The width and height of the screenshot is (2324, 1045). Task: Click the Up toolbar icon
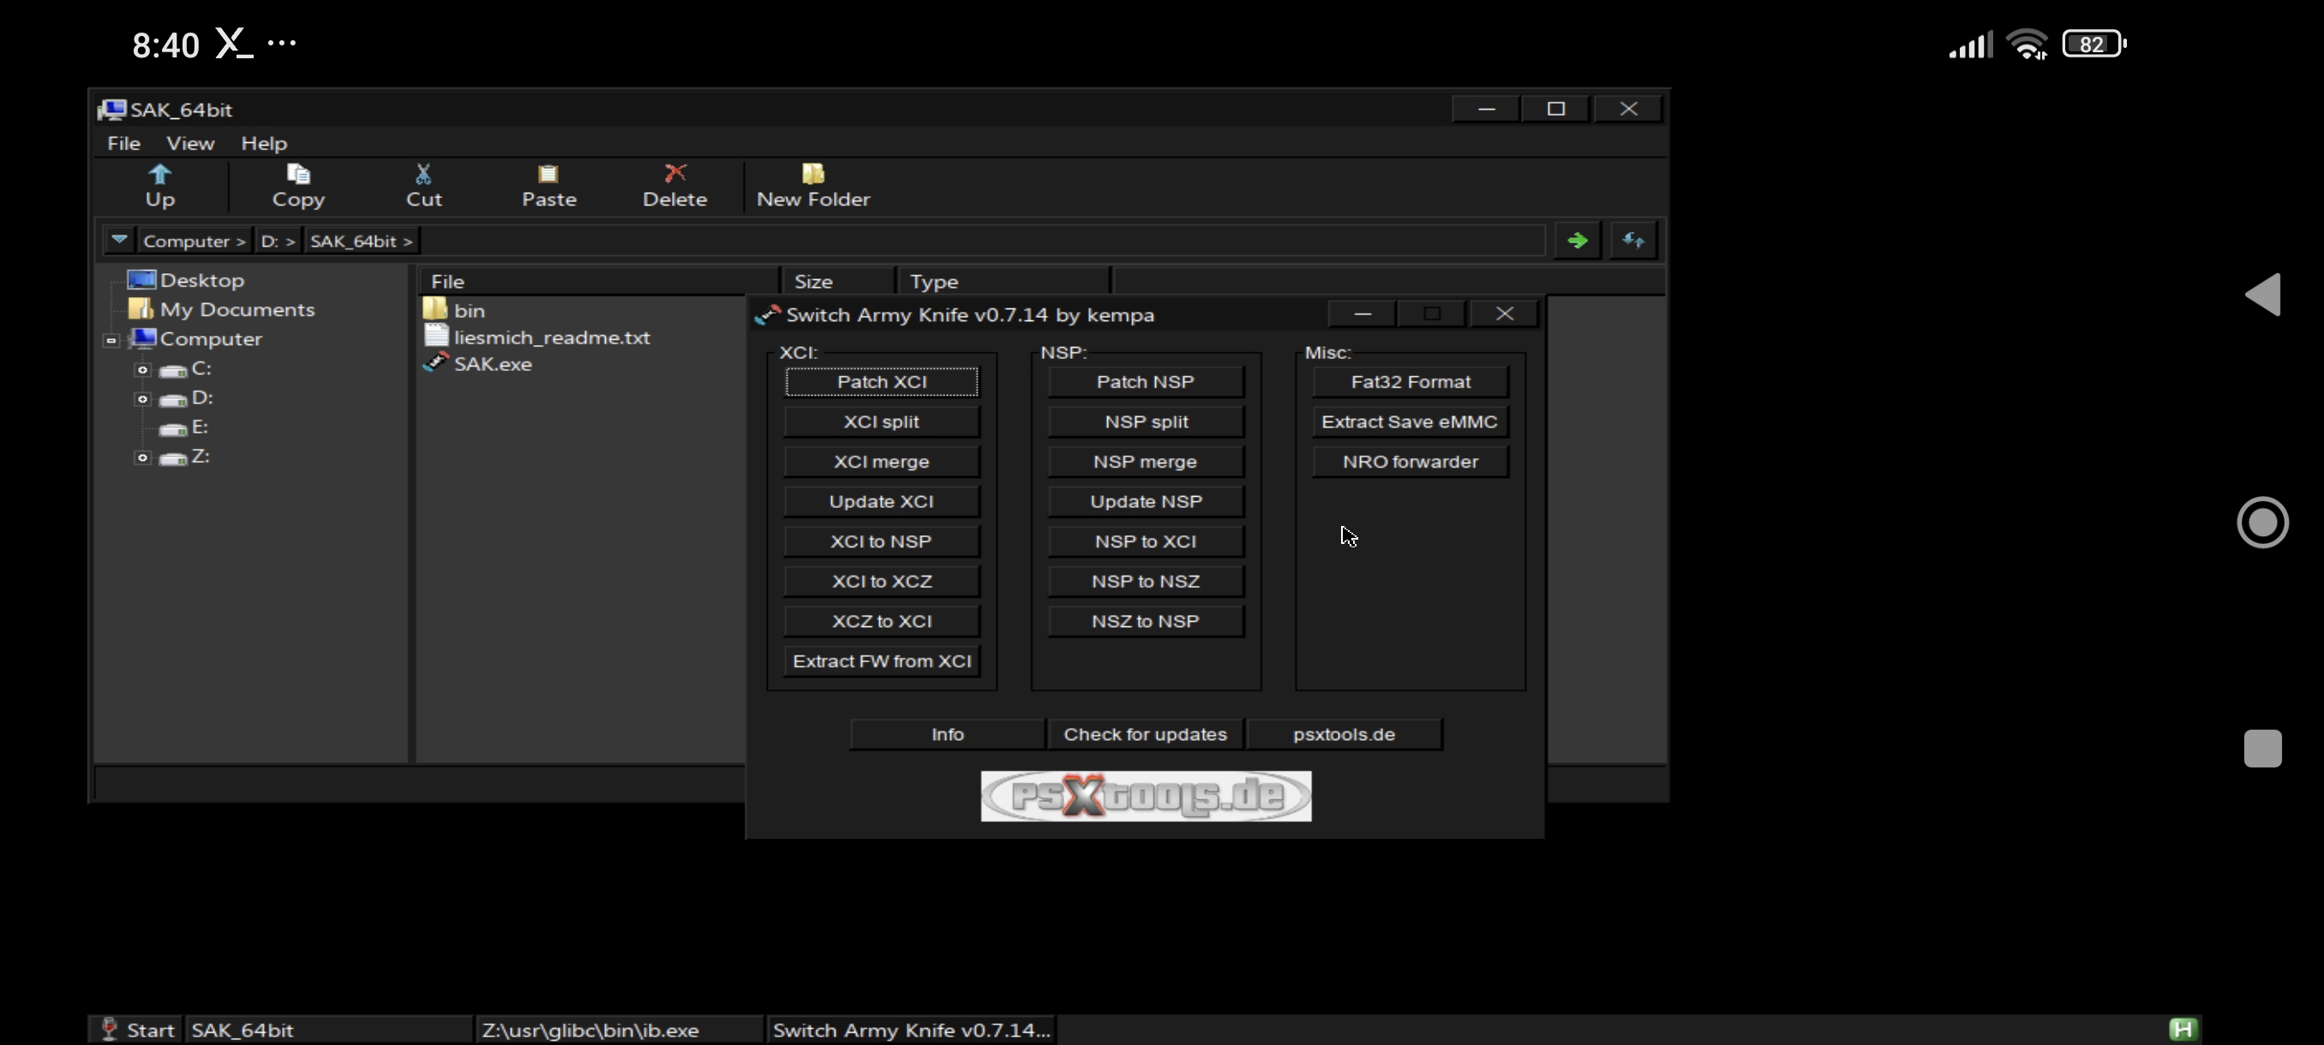point(159,174)
